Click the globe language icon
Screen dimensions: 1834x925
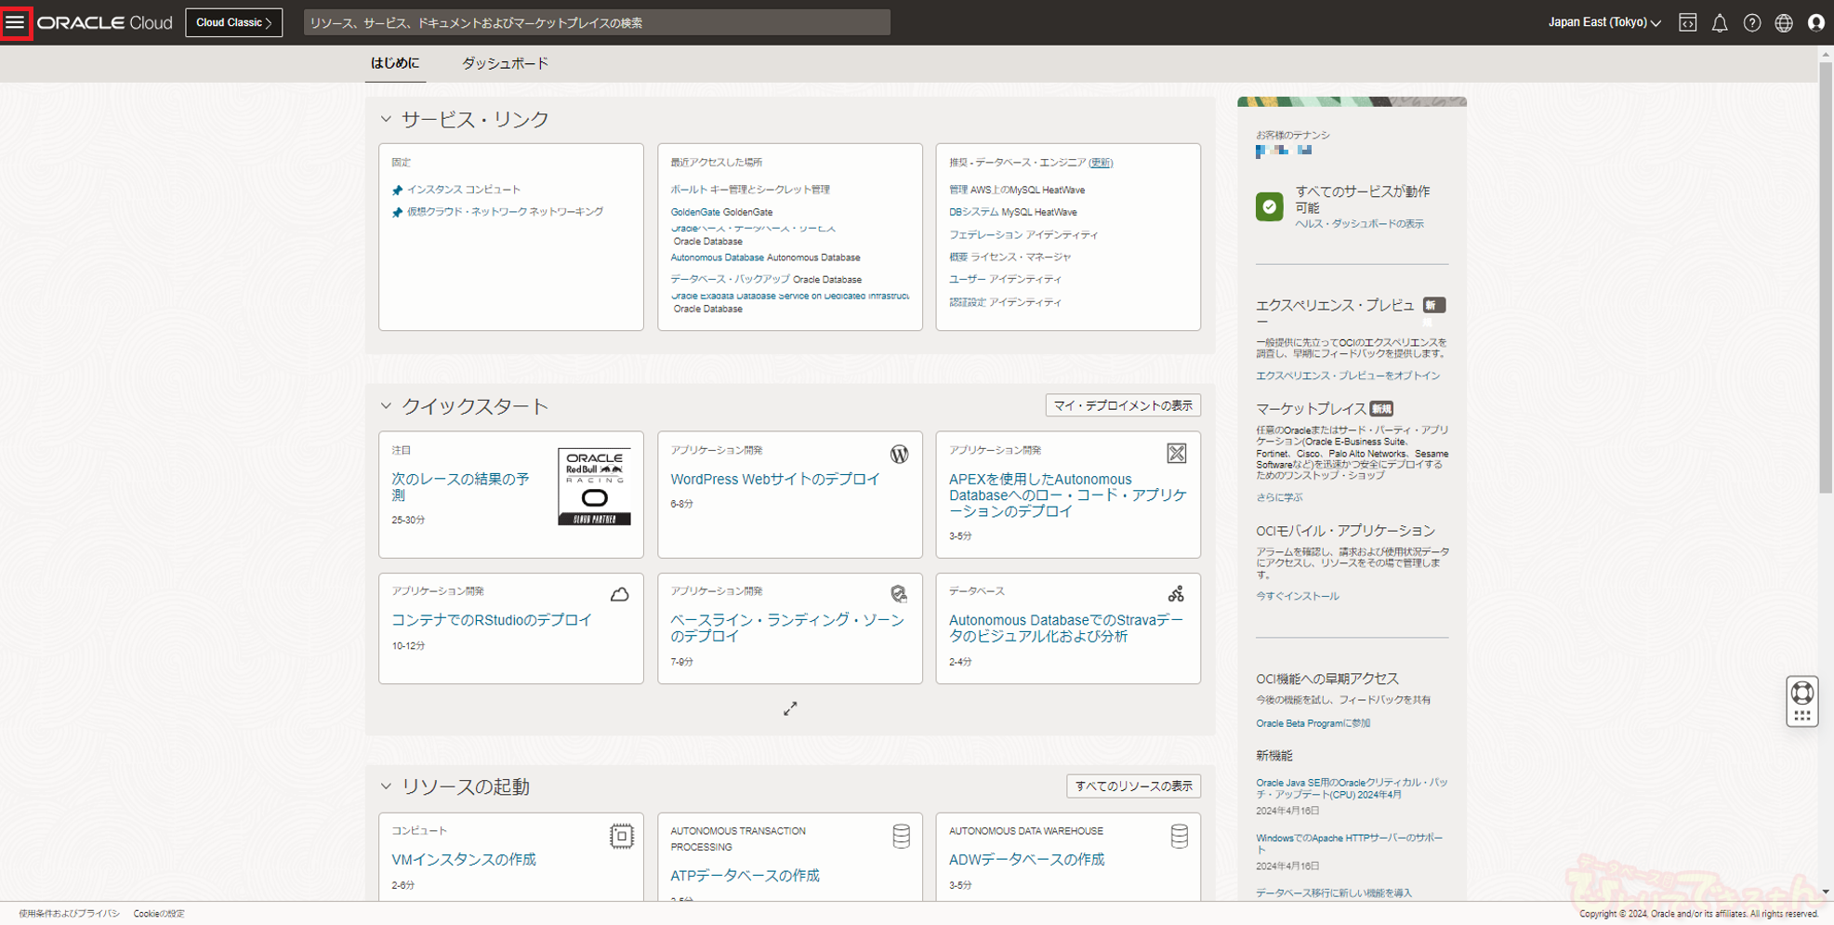click(1783, 23)
